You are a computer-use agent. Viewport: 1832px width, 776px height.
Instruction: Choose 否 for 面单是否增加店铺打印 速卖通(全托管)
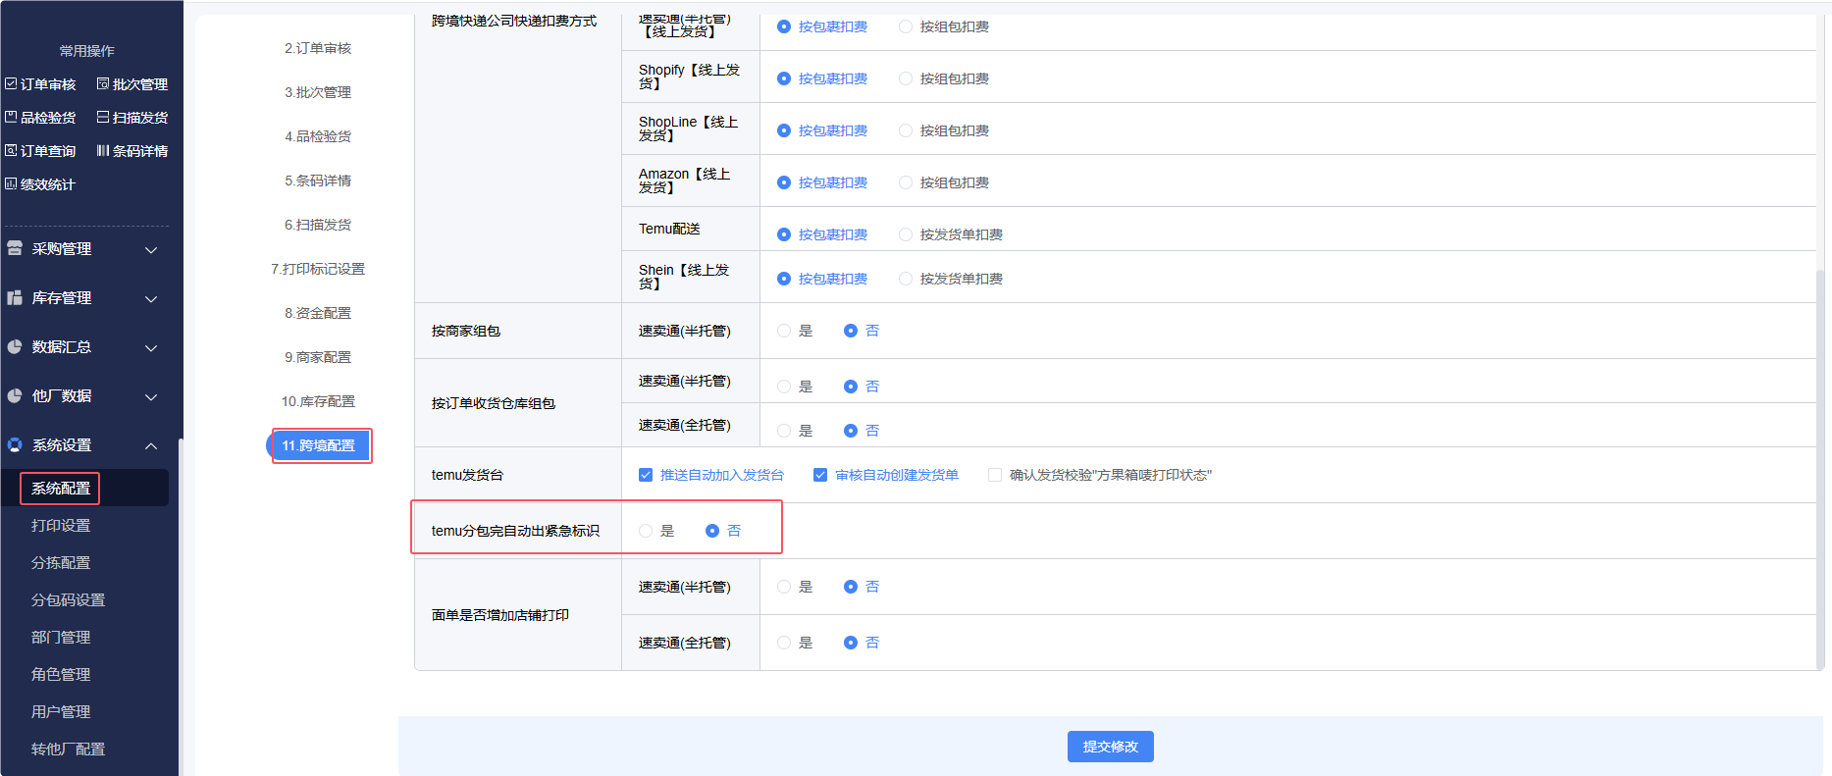851,643
